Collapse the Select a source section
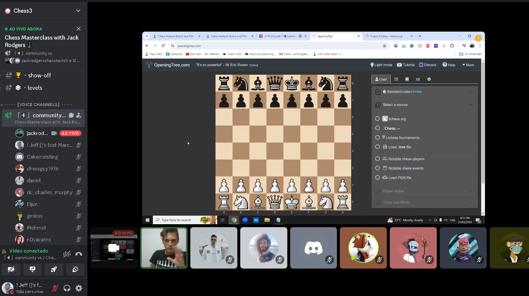This screenshot has height=296, width=529. point(471,105)
